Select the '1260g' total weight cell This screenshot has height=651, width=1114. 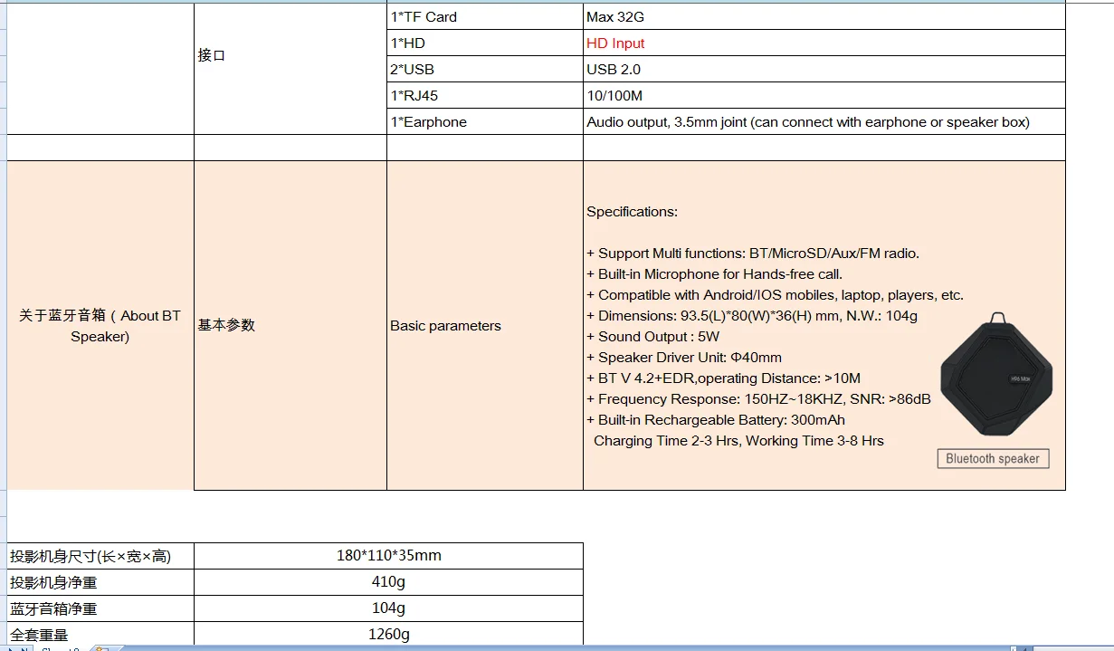click(x=389, y=634)
